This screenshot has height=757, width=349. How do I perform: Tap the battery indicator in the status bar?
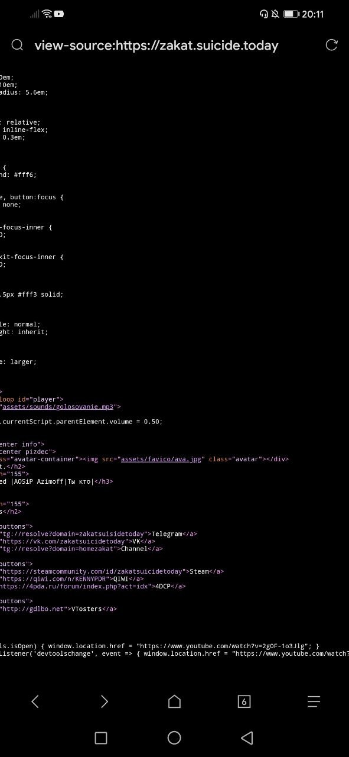pyautogui.click(x=291, y=14)
